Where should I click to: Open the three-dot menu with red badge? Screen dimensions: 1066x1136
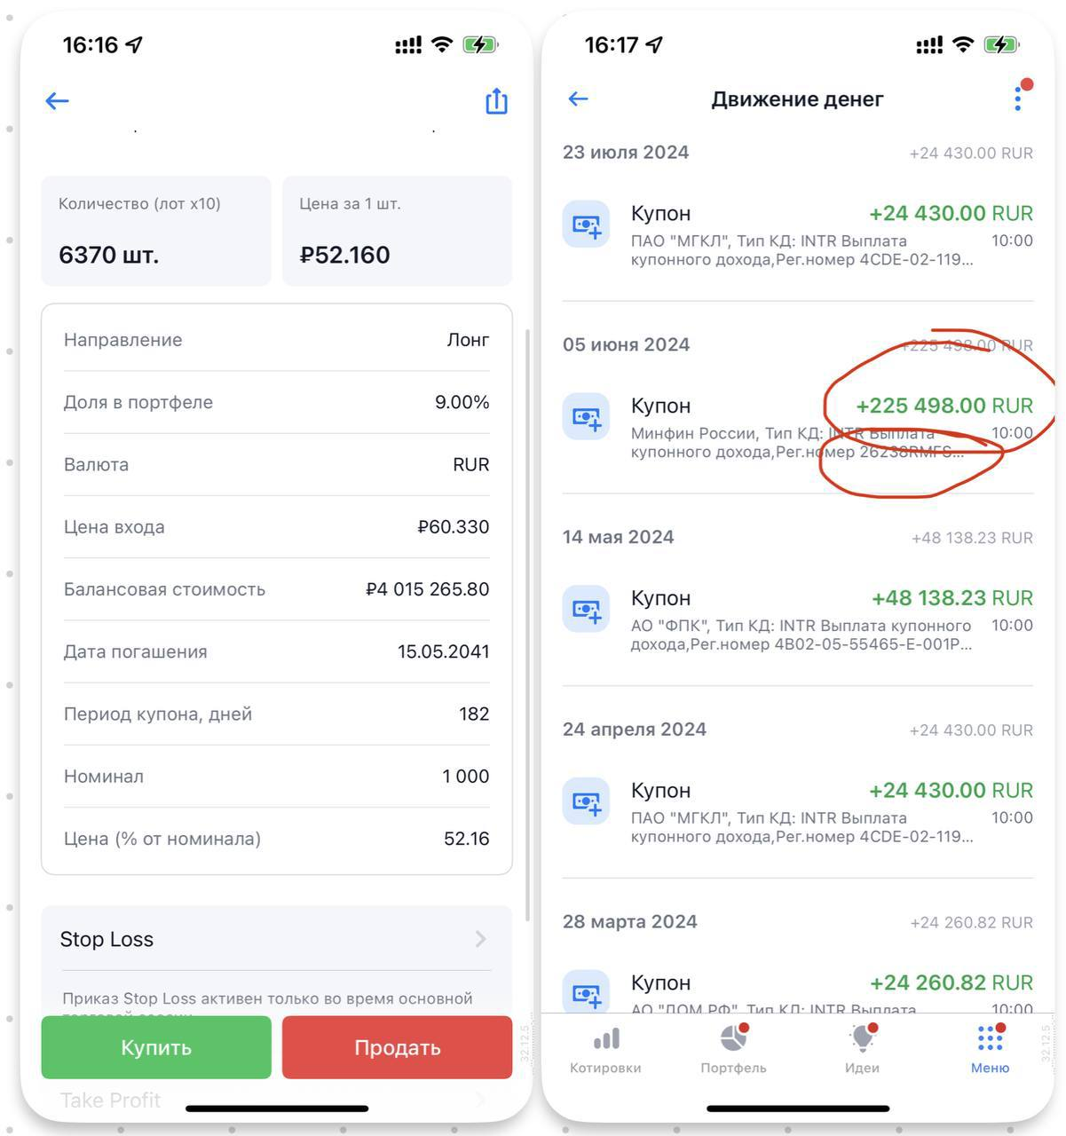(1020, 97)
